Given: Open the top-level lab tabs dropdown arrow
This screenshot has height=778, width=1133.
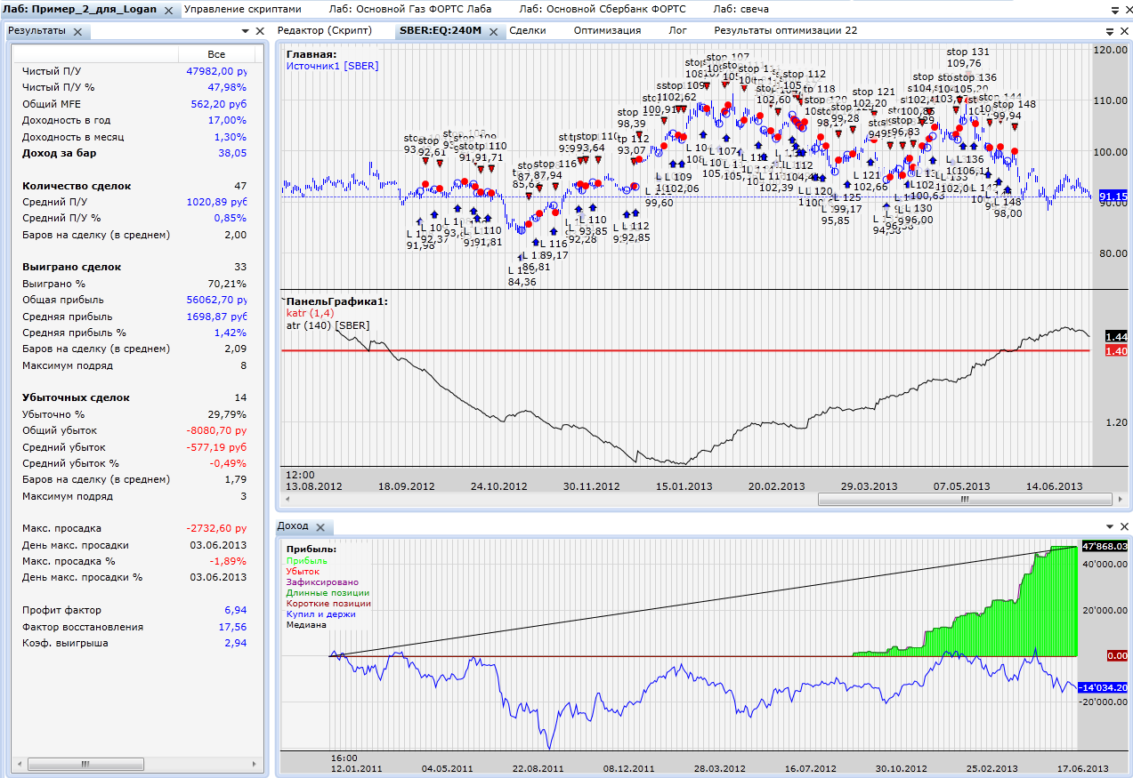Looking at the screenshot, I should [1115, 10].
